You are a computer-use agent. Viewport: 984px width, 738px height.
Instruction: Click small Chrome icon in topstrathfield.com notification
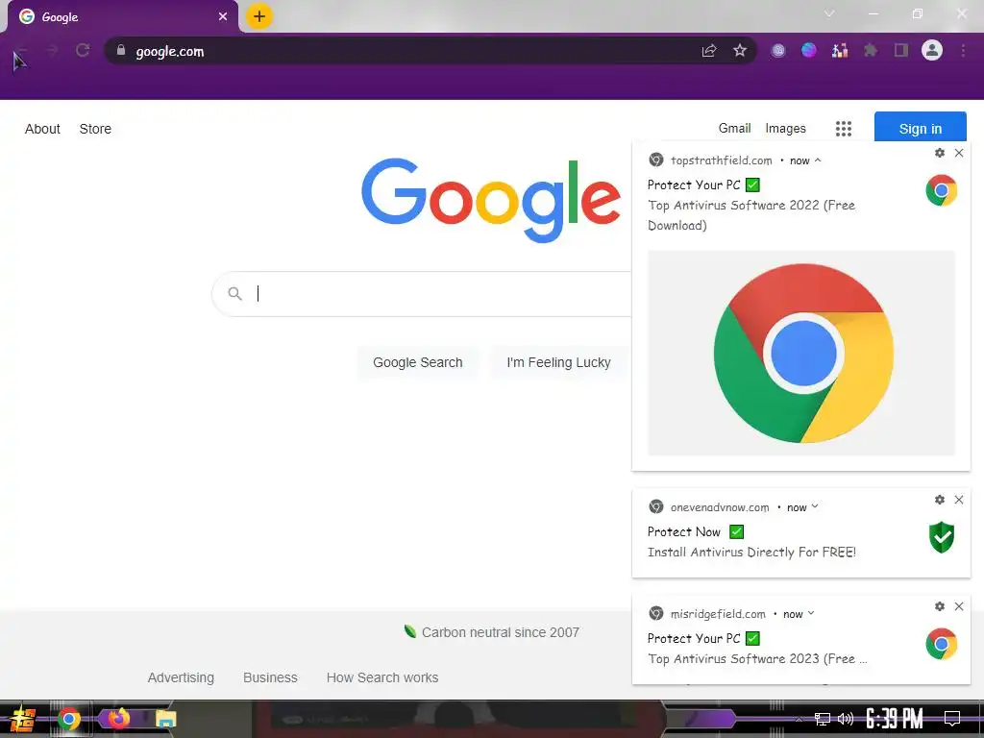coord(942,191)
